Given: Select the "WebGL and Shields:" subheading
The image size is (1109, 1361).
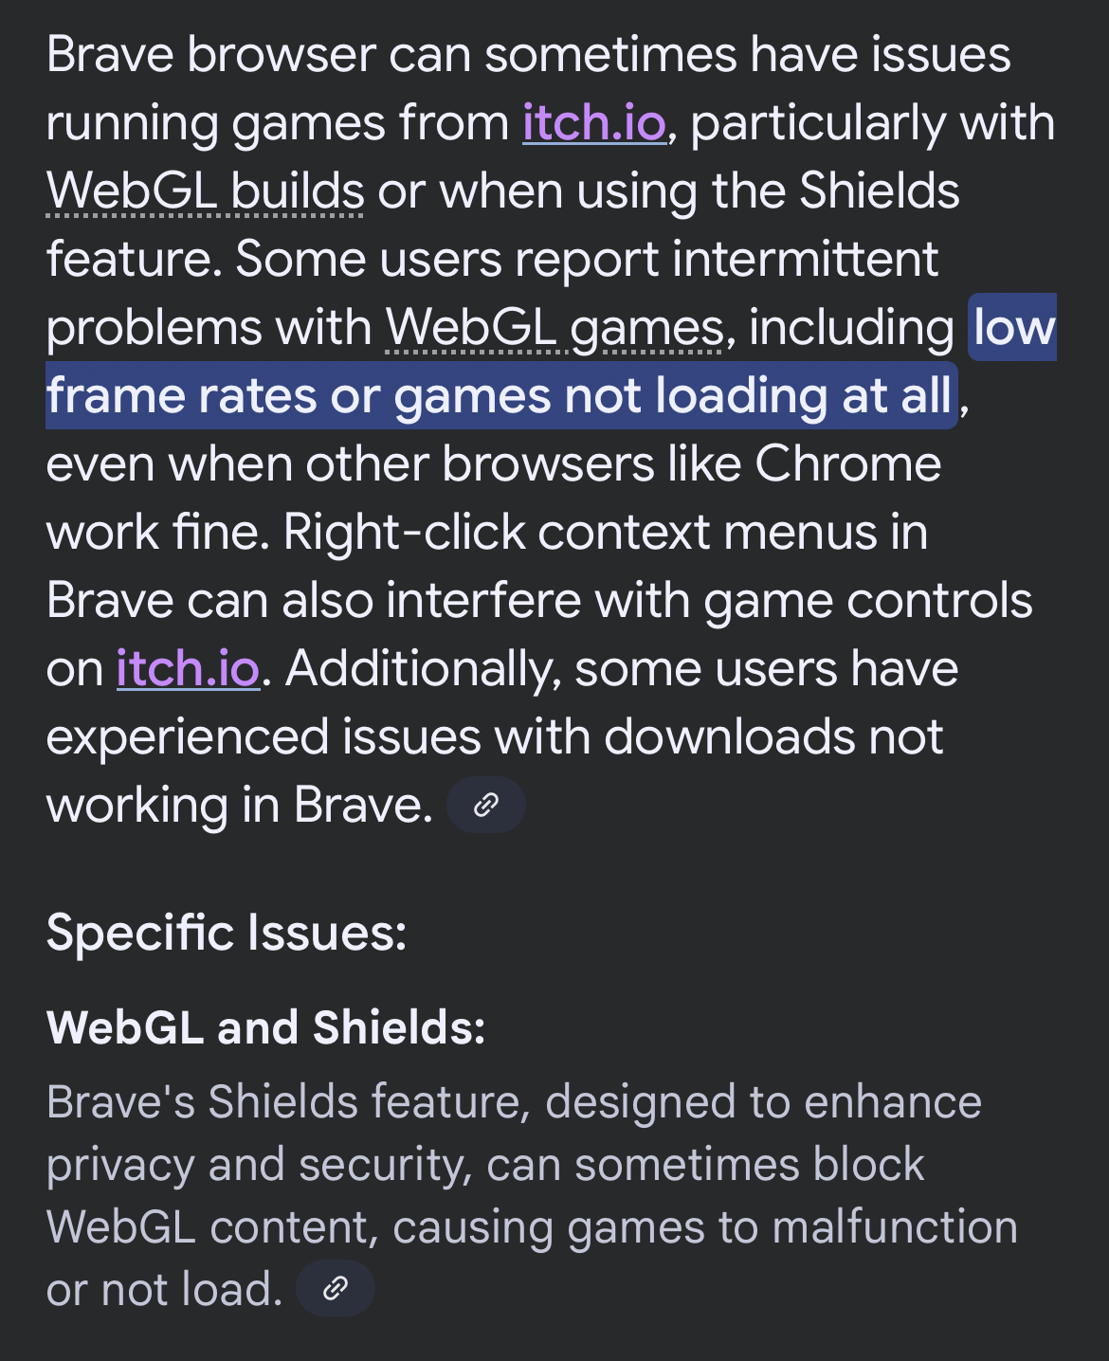Looking at the screenshot, I should pyautogui.click(x=265, y=1027).
